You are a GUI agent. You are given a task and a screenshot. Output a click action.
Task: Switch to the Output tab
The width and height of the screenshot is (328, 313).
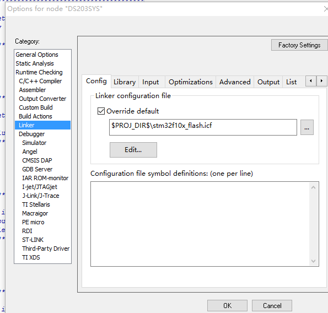268,82
